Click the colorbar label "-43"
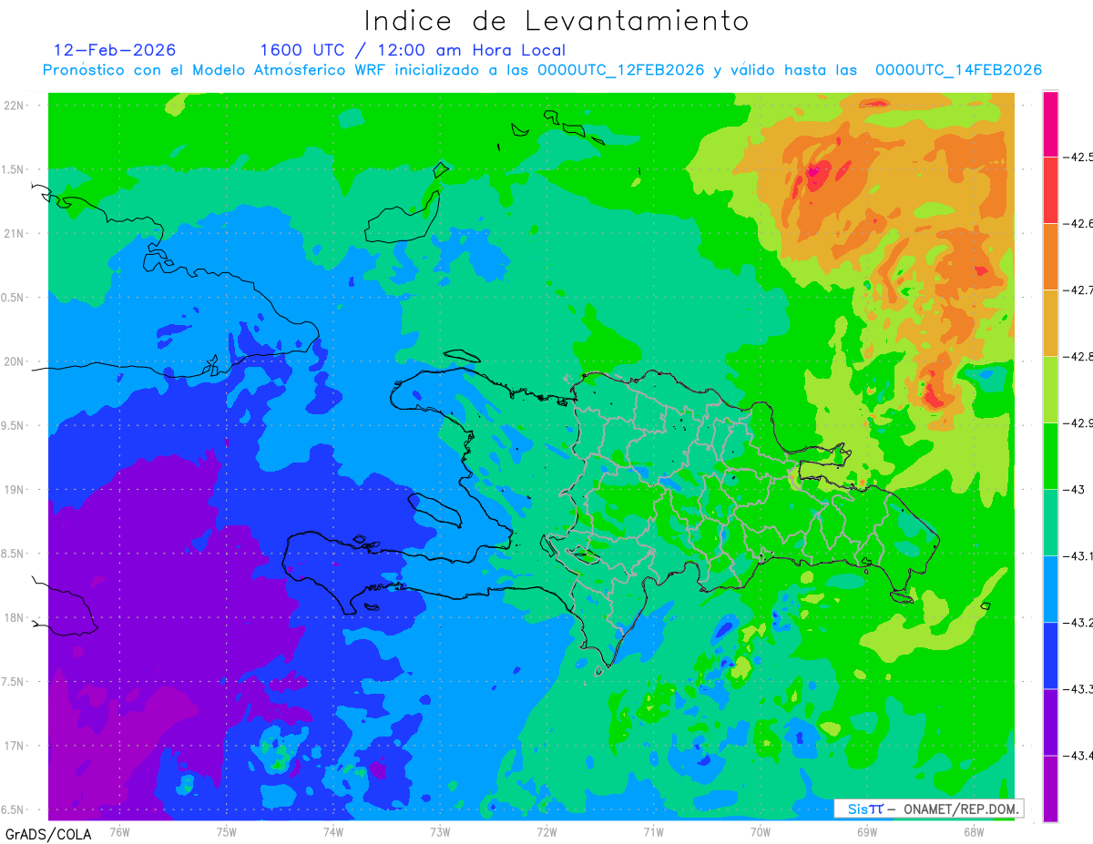 pyautogui.click(x=1074, y=490)
